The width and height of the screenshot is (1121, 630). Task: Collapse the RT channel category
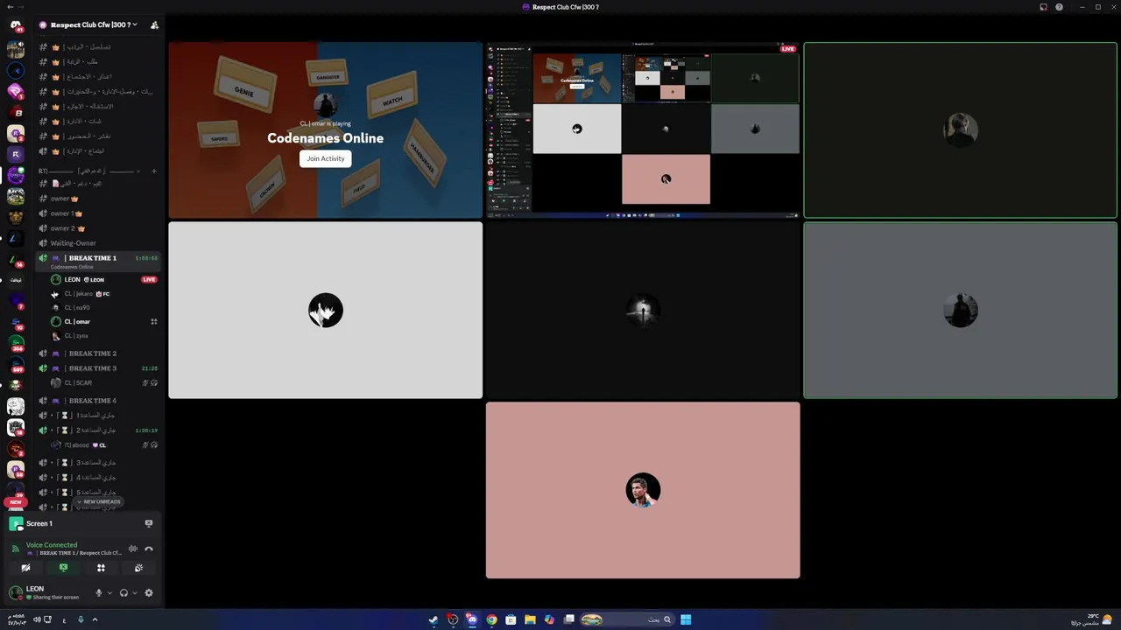click(88, 171)
